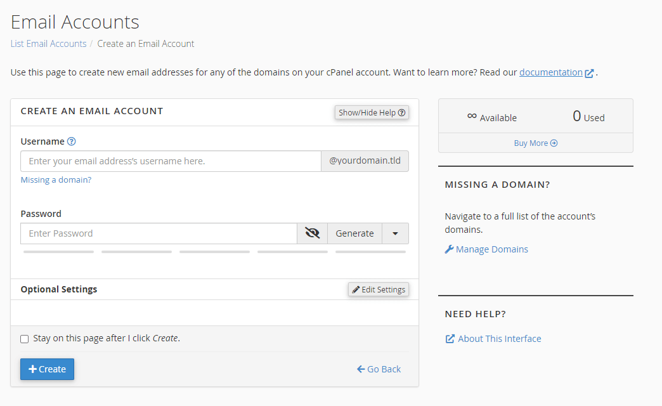Click the NEED HELP? heading
This screenshot has height=406, width=662.
coord(476,314)
